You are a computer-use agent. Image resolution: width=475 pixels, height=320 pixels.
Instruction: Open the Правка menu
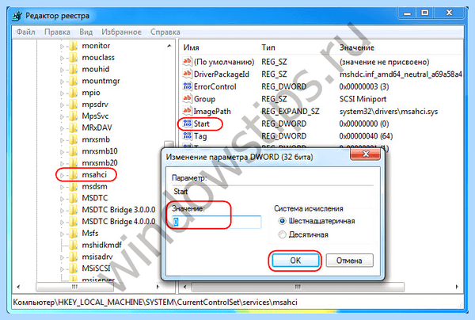point(57,32)
